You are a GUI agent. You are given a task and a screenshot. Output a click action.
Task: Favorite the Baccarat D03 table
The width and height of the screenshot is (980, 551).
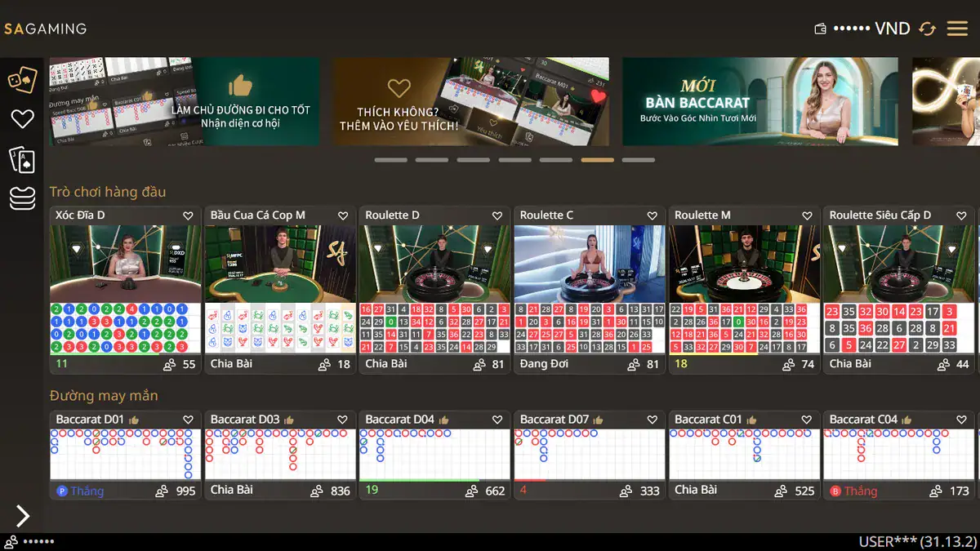click(343, 420)
